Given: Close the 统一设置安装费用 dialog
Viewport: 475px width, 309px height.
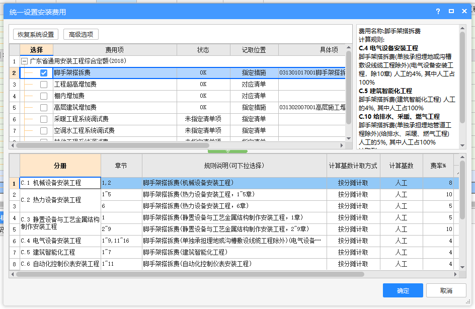Looking at the screenshot, I should coord(464,12).
